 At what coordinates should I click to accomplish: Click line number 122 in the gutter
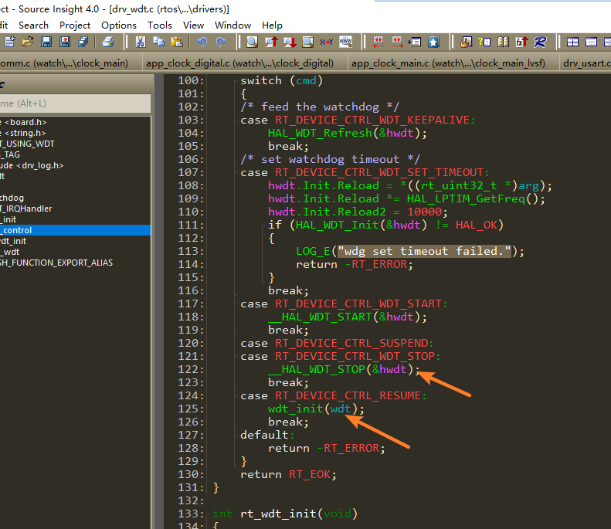pos(191,369)
